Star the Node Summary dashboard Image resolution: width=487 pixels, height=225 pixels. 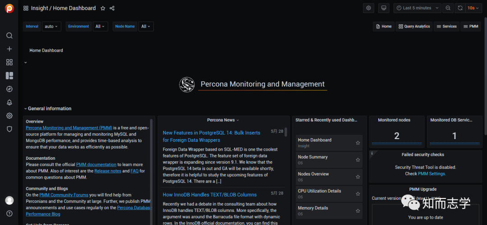358,160
